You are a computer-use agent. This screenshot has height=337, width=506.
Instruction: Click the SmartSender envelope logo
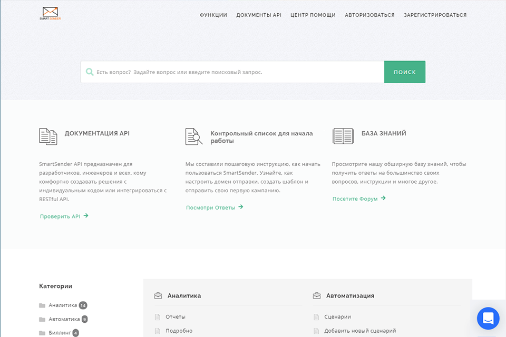[x=51, y=14]
